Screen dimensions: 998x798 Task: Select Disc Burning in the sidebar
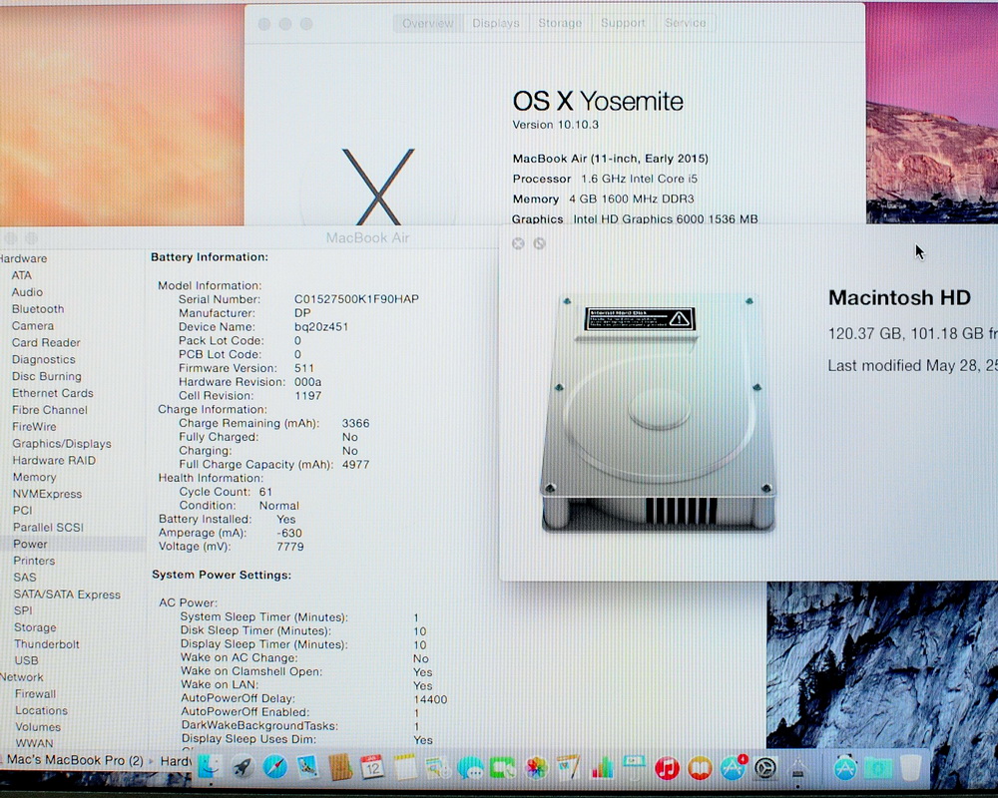pos(47,376)
